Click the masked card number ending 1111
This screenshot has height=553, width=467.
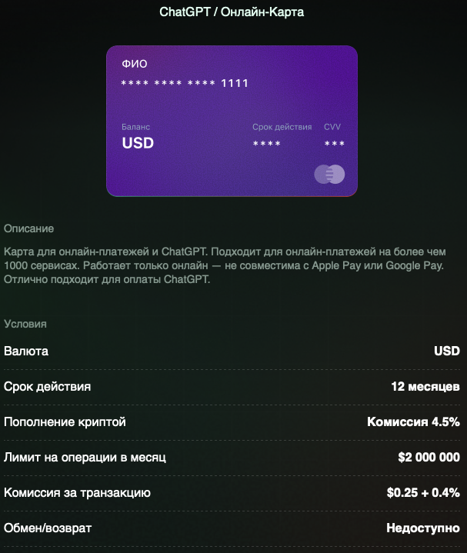[185, 83]
